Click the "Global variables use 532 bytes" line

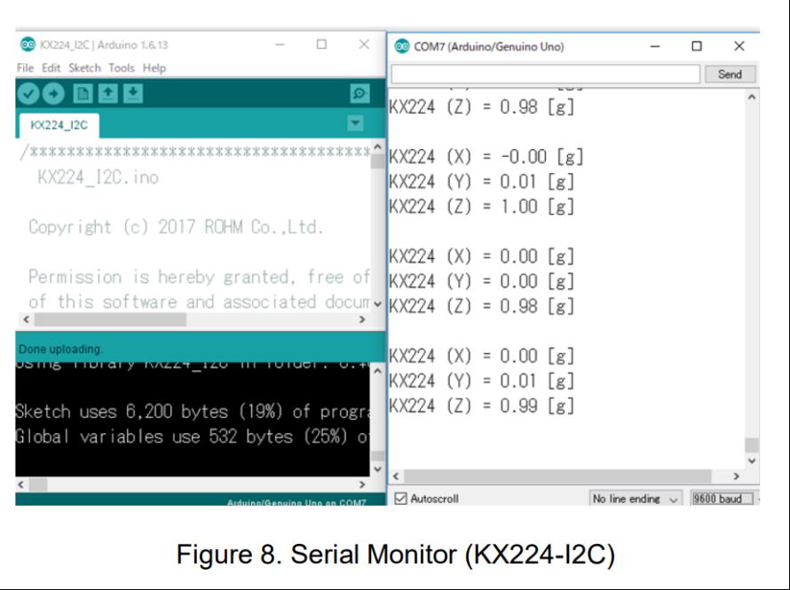(x=192, y=437)
